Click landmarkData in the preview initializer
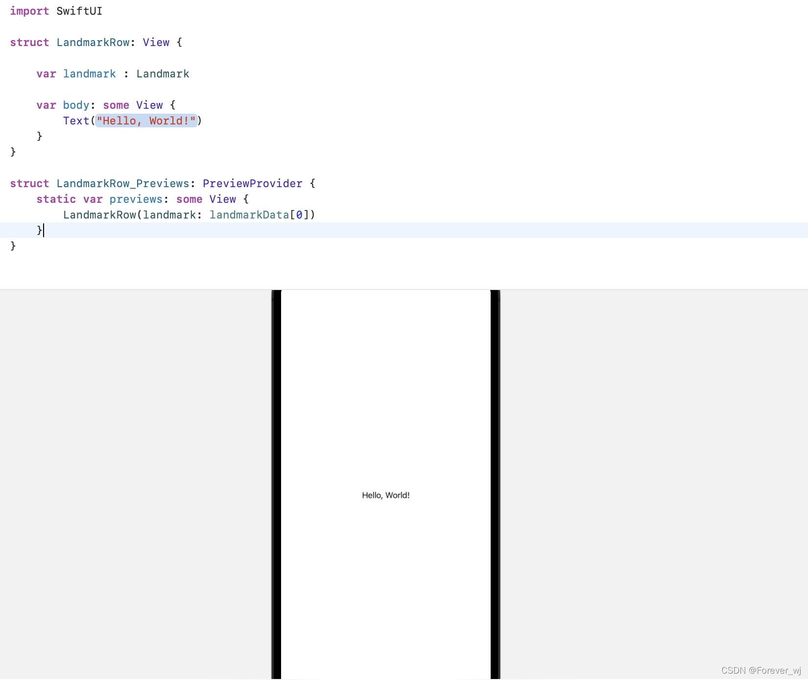This screenshot has width=808, height=680. tap(249, 215)
